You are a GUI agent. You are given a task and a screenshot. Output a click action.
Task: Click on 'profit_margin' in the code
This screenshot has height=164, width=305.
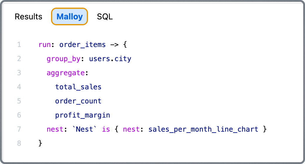point(82,115)
